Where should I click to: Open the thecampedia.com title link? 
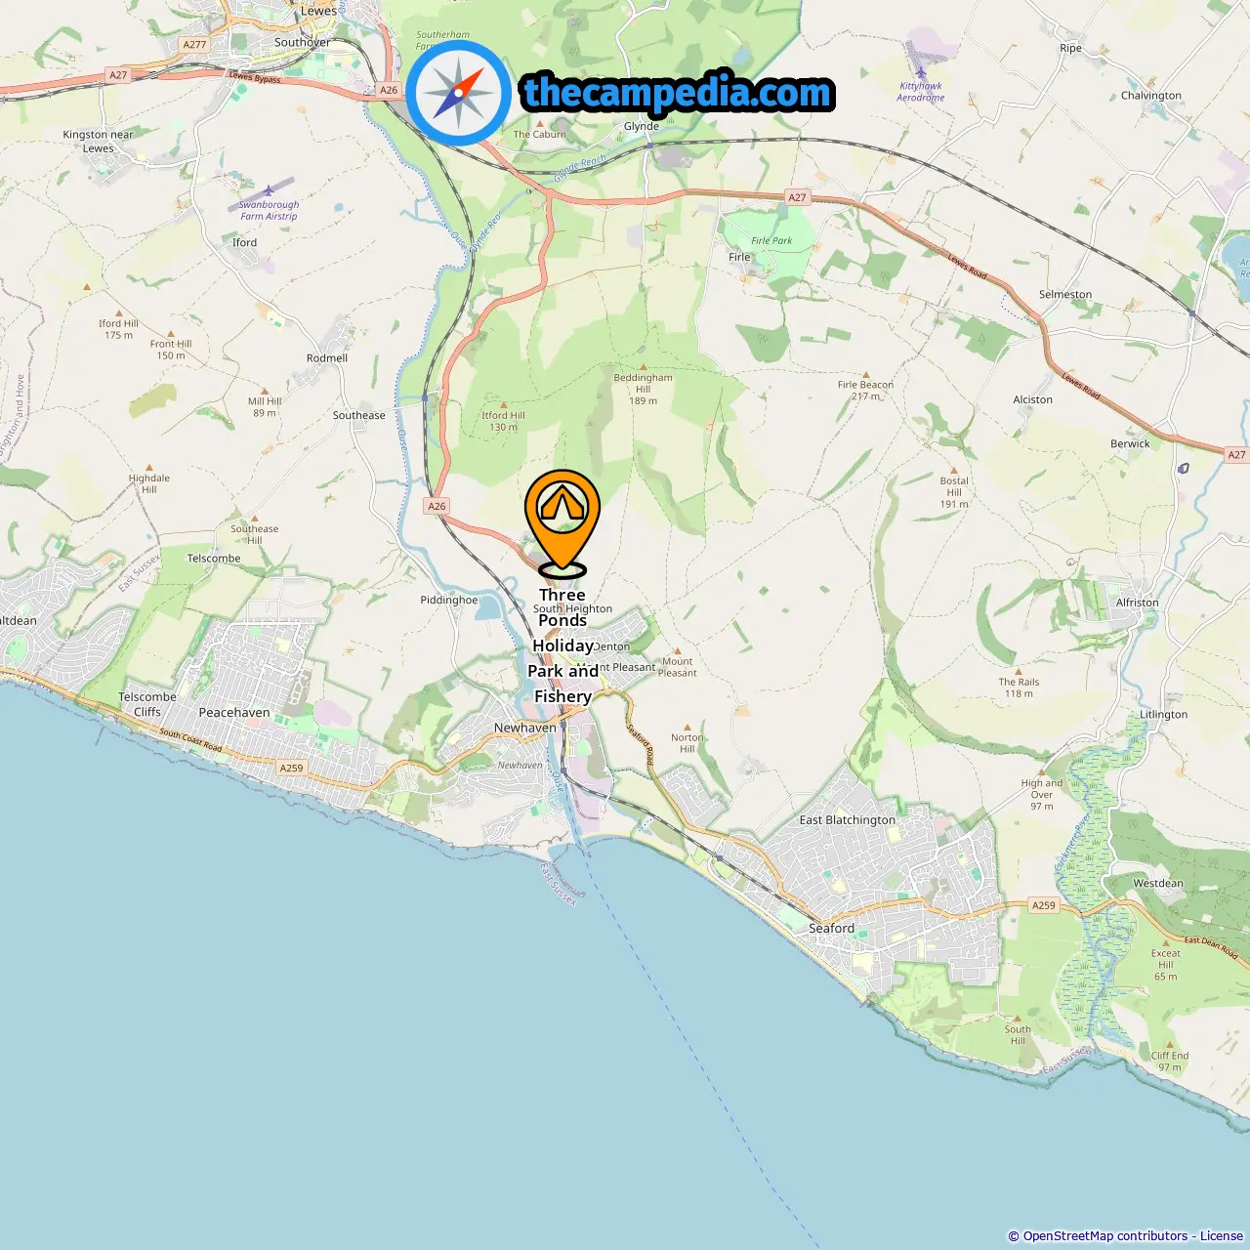678,93
